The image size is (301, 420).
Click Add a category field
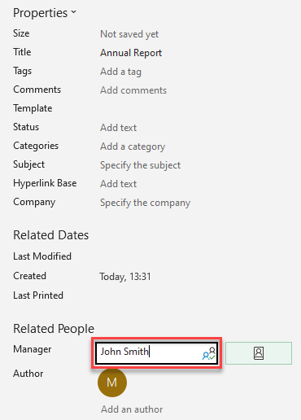[x=133, y=147]
